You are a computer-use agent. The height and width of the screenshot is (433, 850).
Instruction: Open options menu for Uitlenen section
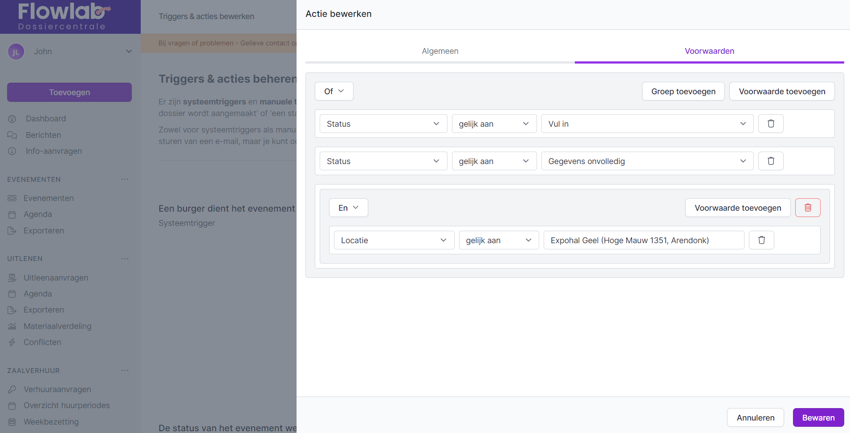(125, 258)
